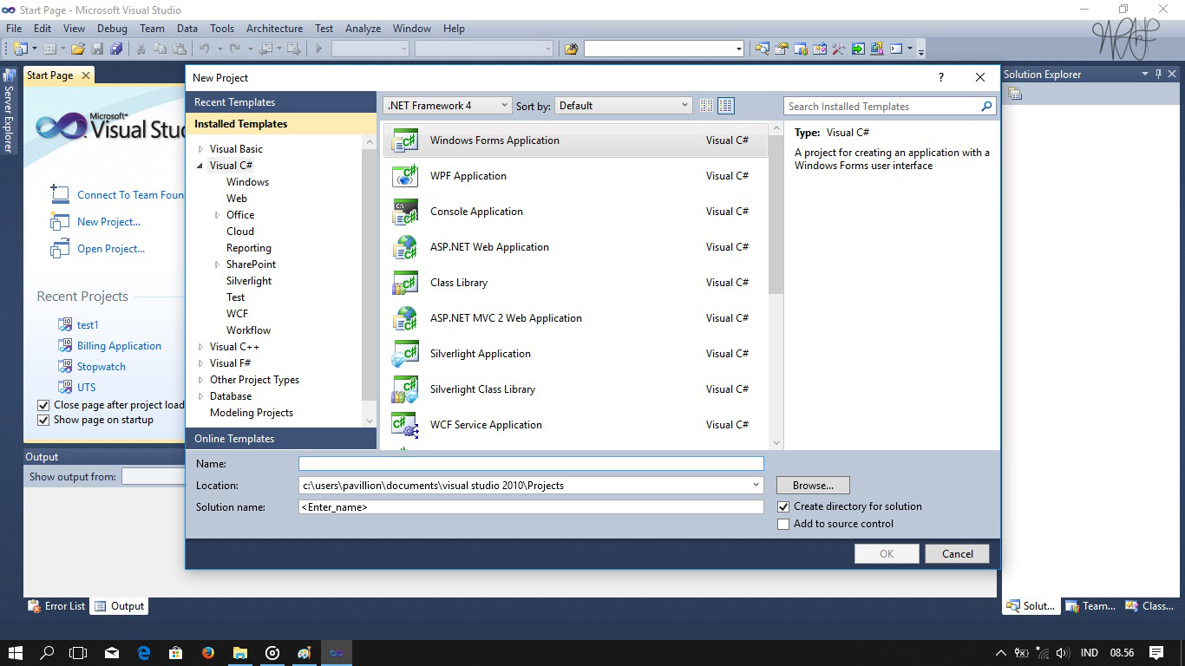Viewport: 1185px width, 666px height.
Task: Open the .NET Framework 4 dropdown
Action: coord(447,106)
